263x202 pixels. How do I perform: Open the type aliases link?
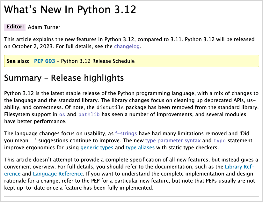point(140,148)
